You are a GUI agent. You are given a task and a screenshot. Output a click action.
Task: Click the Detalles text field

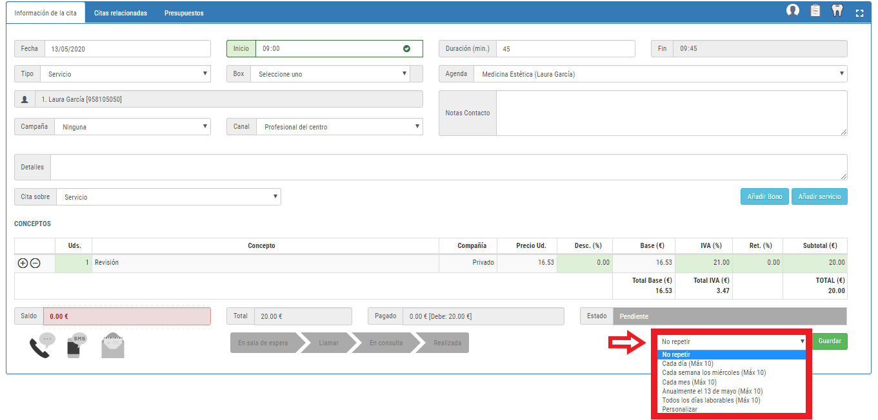(448, 167)
